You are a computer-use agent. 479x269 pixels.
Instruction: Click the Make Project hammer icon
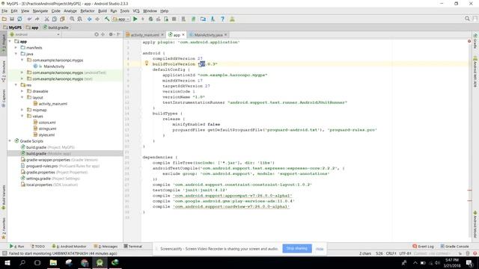(x=107, y=19)
